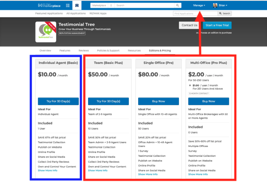The width and height of the screenshot is (267, 182).
Task: Click the magnifier icon in top search
Action: pyautogui.click(x=178, y=6)
